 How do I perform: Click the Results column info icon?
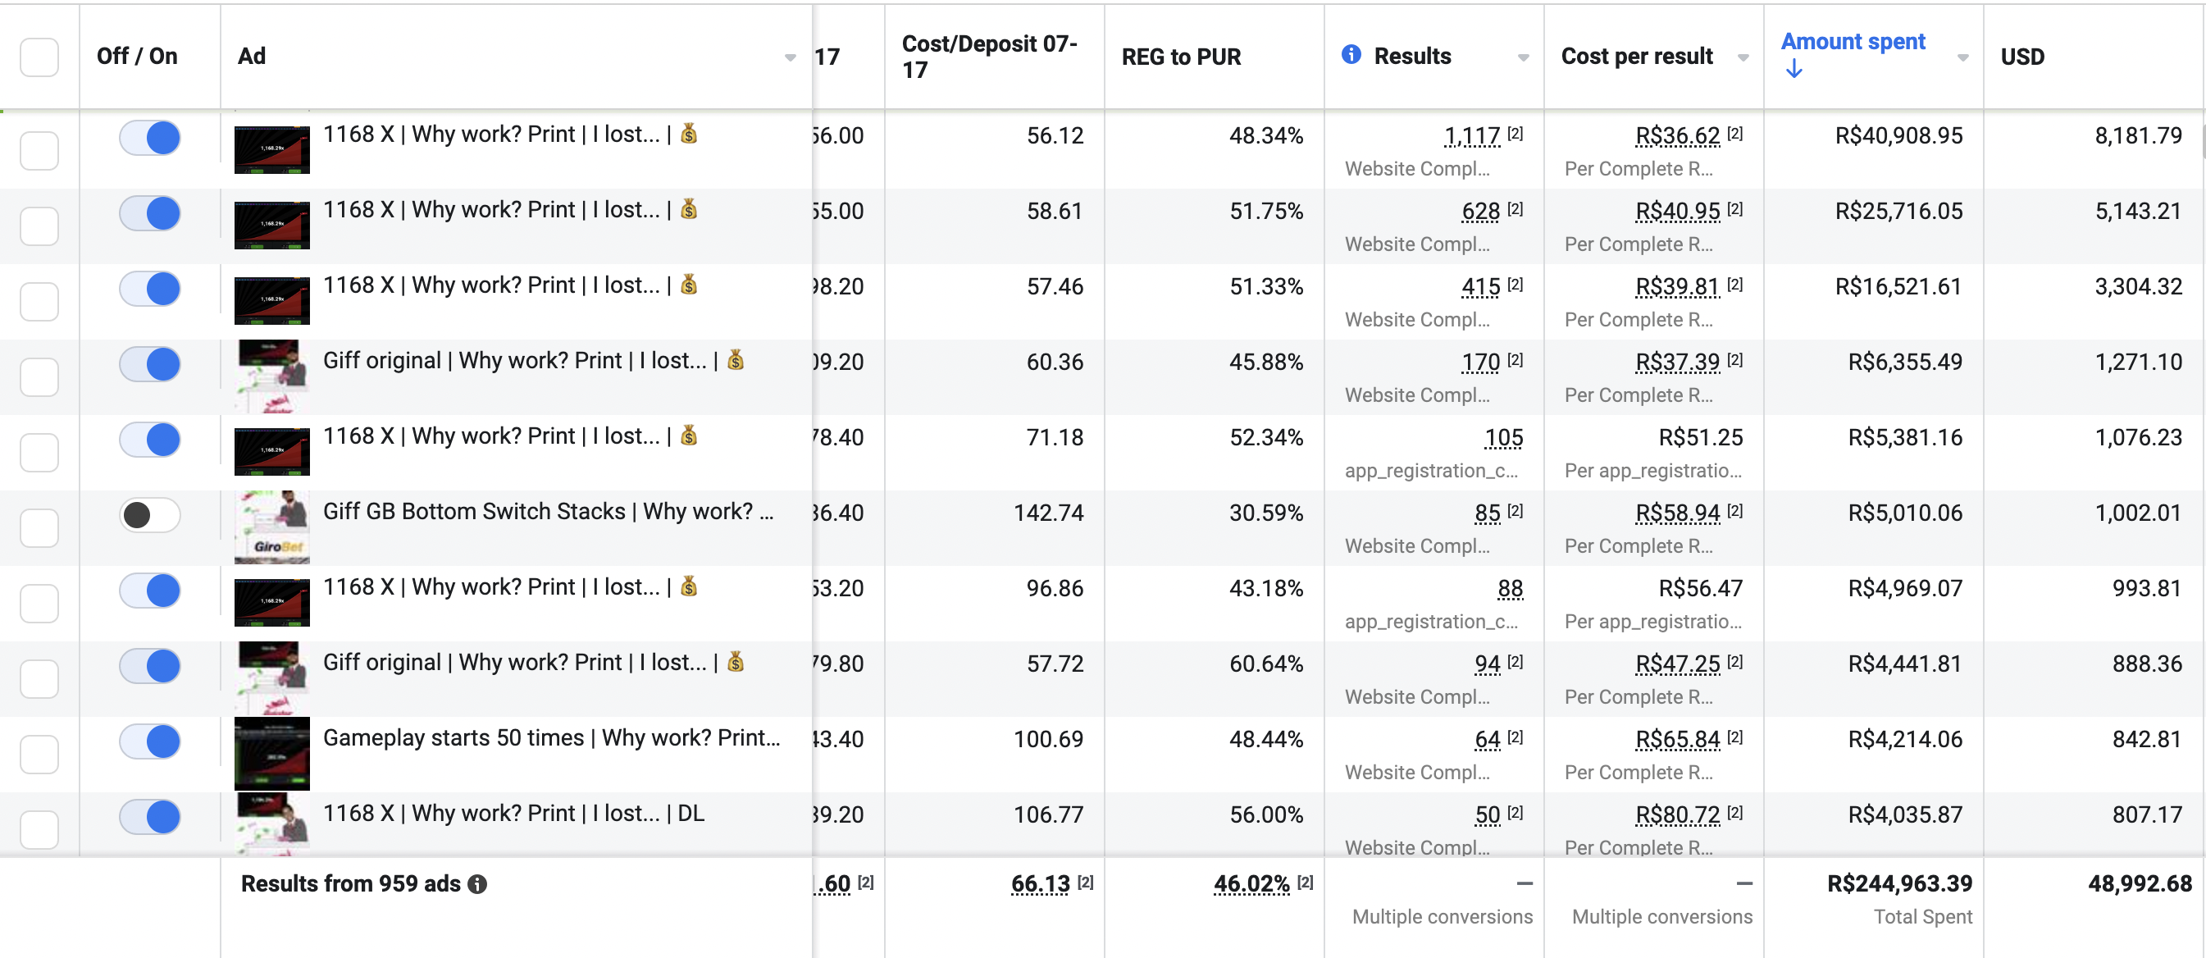pos(1351,55)
